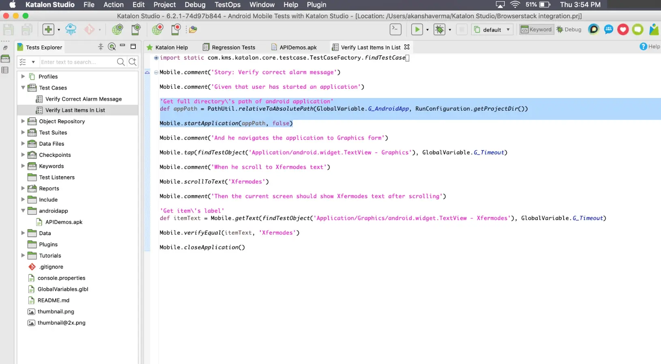The height and width of the screenshot is (364, 661).
Task: Click the Debug bug icon in toolbar
Action: point(439,30)
